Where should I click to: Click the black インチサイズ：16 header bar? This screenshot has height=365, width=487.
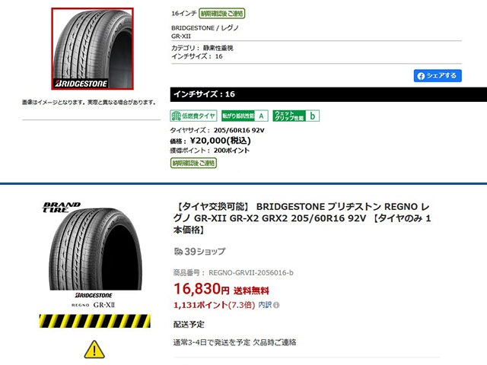(329, 94)
